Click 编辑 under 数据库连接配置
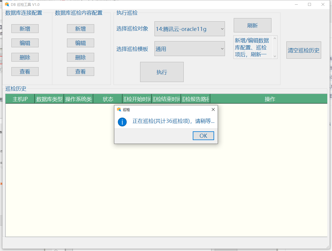This screenshot has height=251, width=332. click(25, 43)
